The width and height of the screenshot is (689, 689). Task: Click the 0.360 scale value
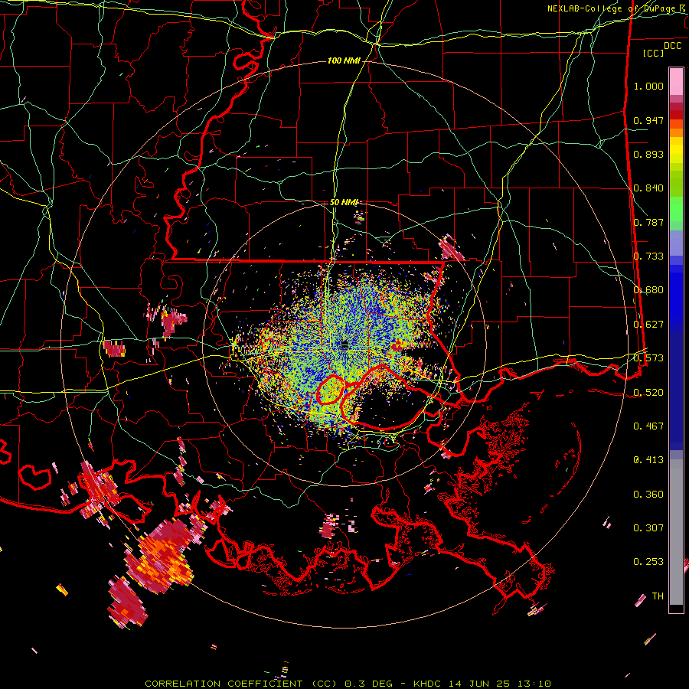point(648,494)
